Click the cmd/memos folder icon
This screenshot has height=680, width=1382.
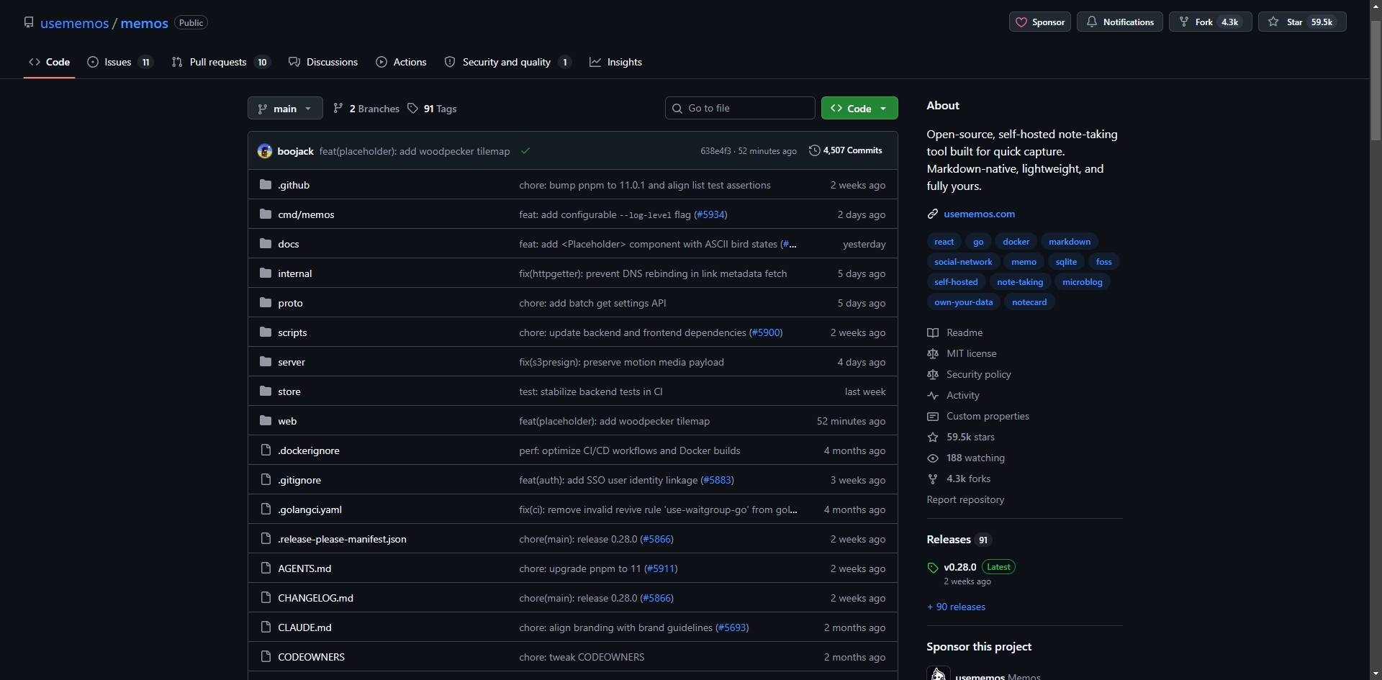coord(266,214)
